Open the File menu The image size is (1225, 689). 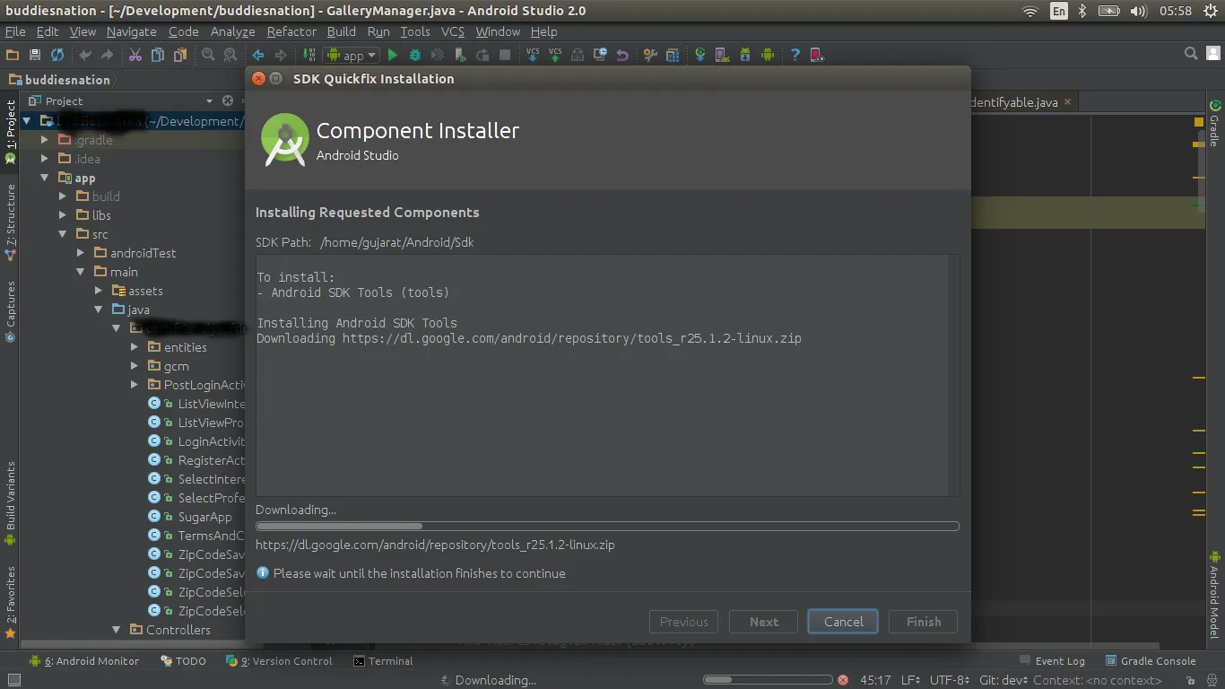pyautogui.click(x=15, y=31)
